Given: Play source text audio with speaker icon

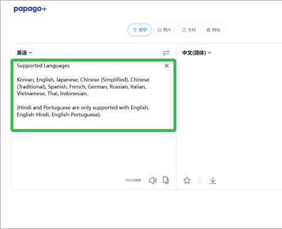Looking at the screenshot, I should coord(153,180).
